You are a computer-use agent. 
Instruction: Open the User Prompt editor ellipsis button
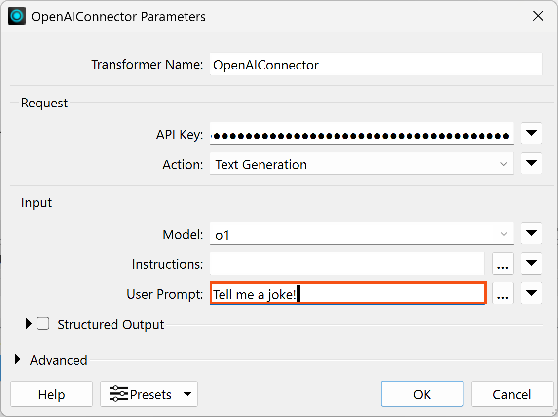click(x=502, y=293)
